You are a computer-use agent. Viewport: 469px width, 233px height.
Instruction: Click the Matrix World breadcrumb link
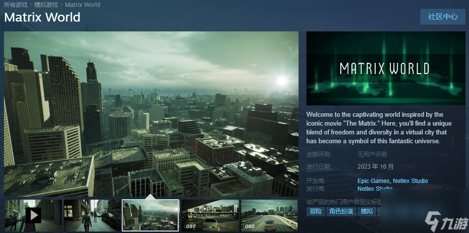point(83,5)
